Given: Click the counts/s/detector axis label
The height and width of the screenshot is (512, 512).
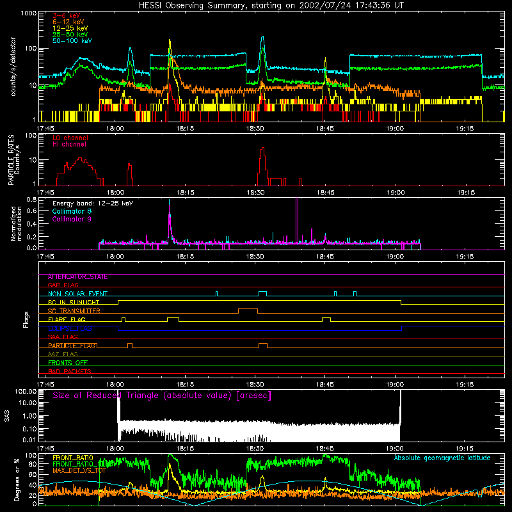Looking at the screenshot, I should 13,67.
